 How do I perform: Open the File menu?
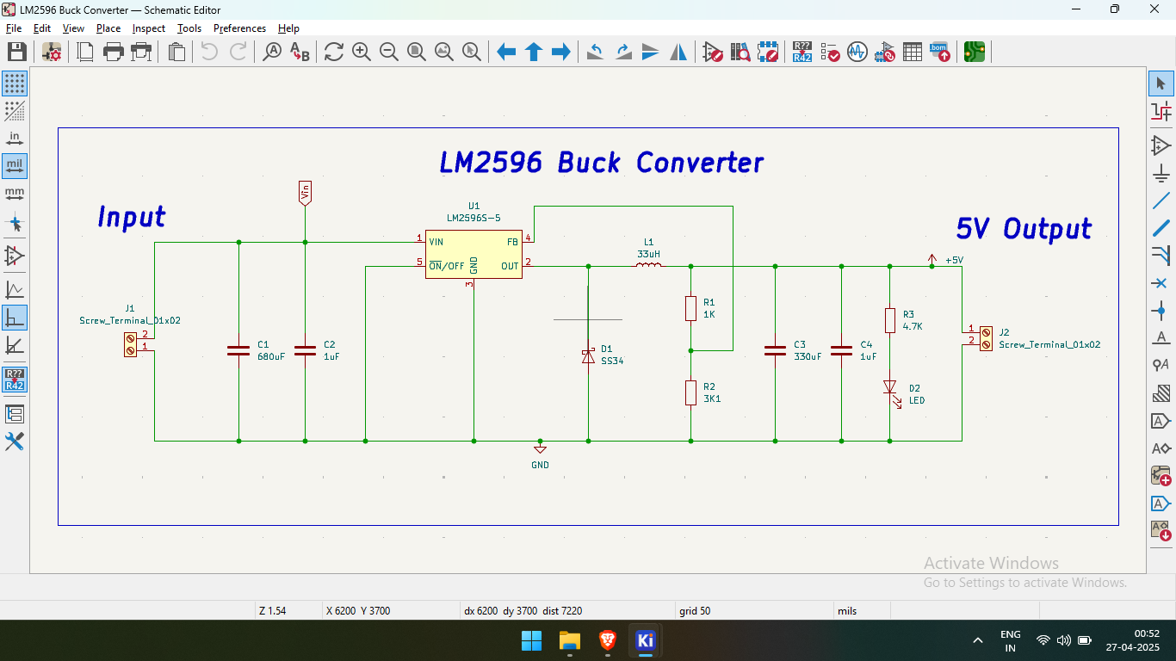(x=14, y=28)
